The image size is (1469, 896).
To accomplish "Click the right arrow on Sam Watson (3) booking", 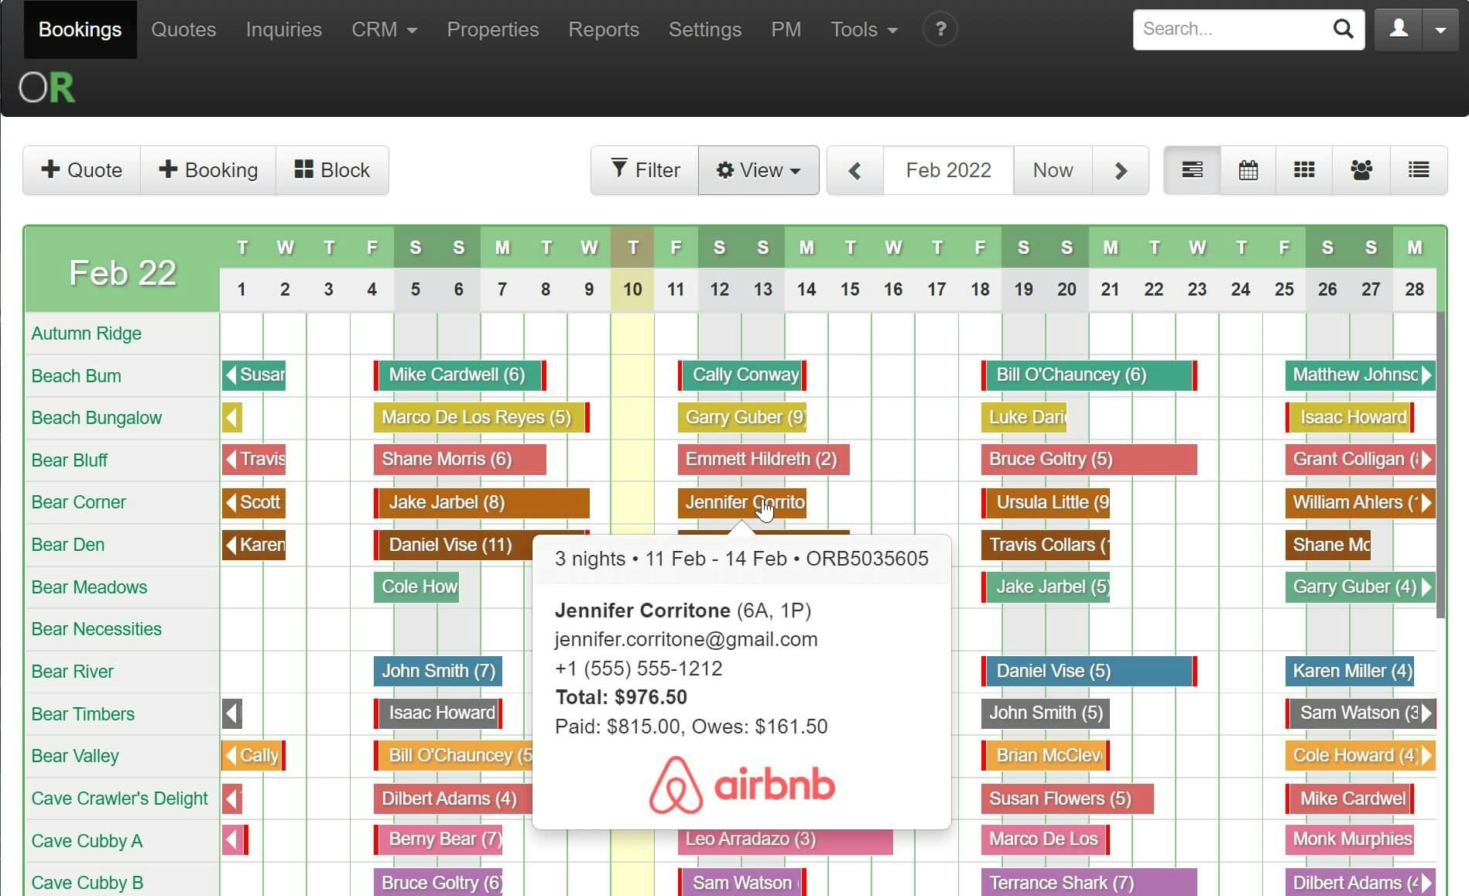I will [1426, 713].
